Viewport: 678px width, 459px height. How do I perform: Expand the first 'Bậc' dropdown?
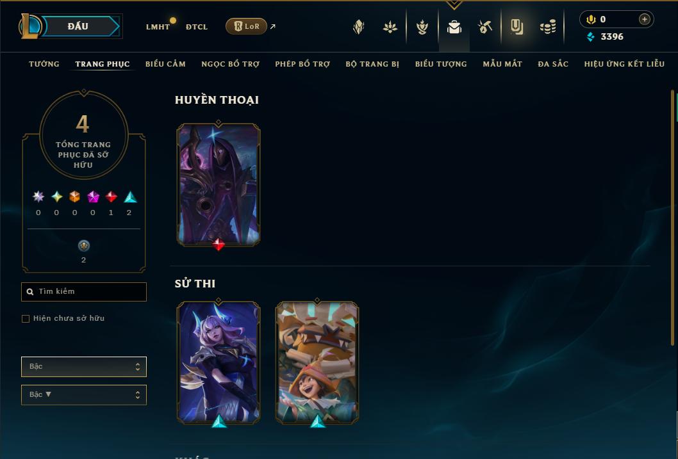coord(84,367)
